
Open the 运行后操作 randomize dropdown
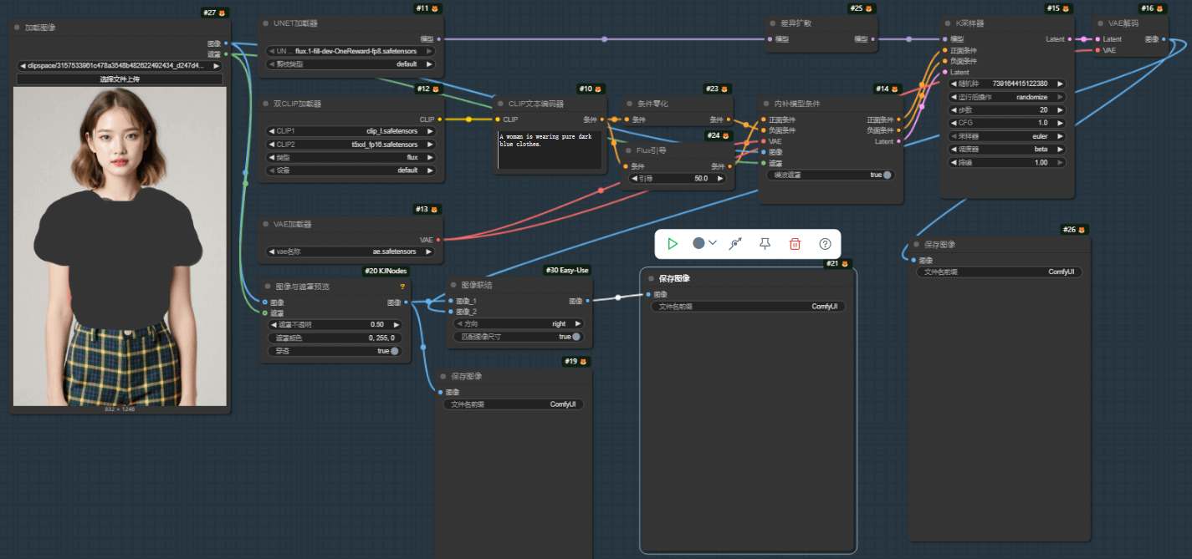pos(1007,97)
